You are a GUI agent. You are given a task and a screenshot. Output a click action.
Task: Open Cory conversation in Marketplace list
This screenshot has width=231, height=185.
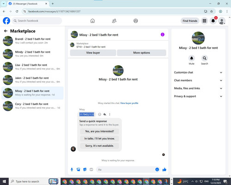coord(32,106)
